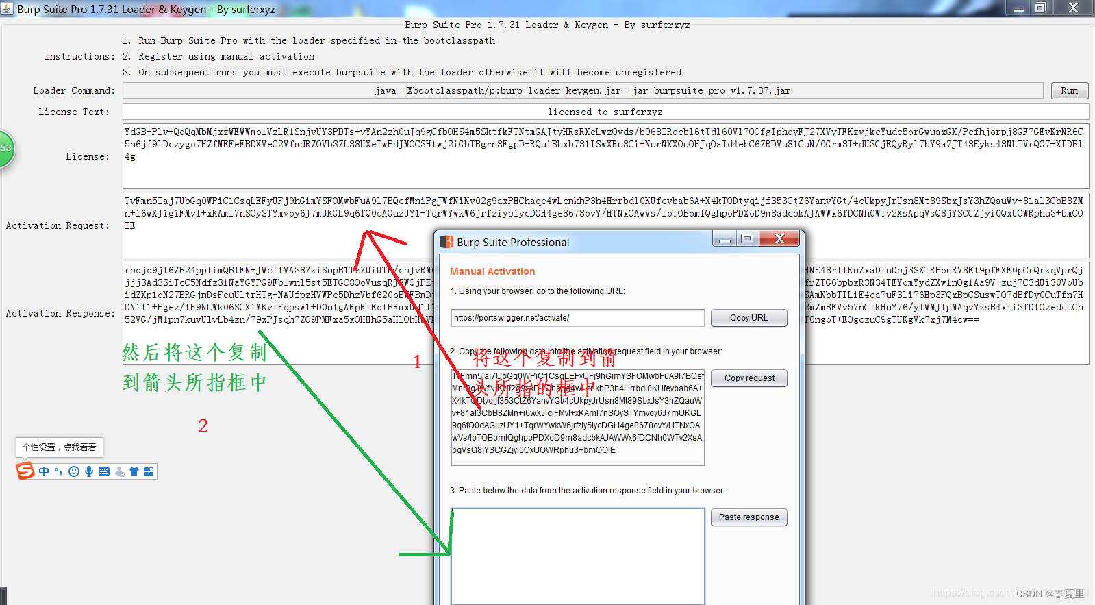
Task: Click the Activation Response: label
Action: click(x=60, y=313)
